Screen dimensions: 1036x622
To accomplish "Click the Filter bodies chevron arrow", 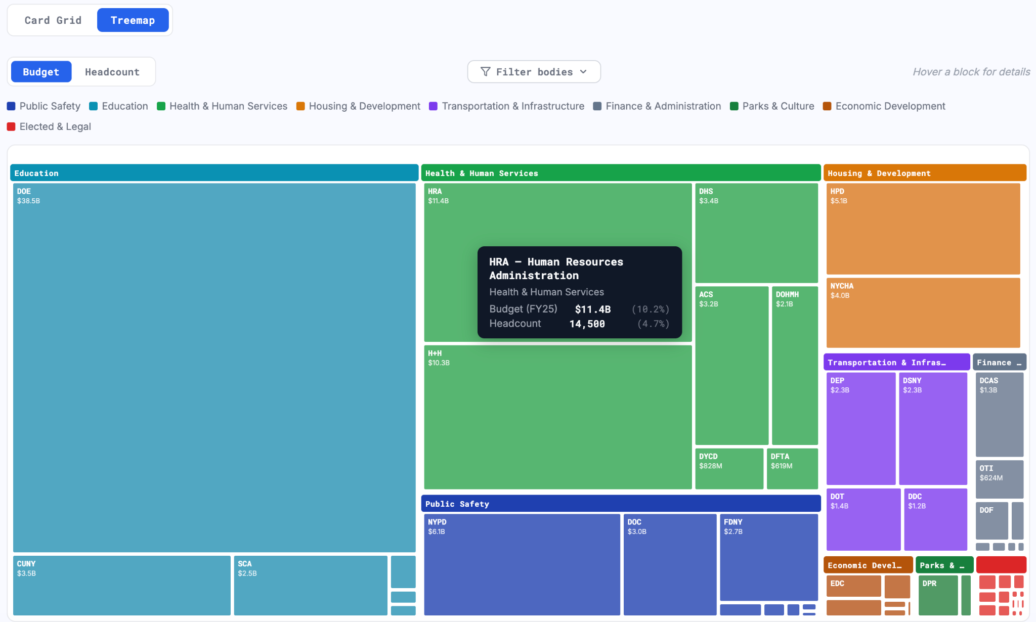I will pyautogui.click(x=583, y=72).
